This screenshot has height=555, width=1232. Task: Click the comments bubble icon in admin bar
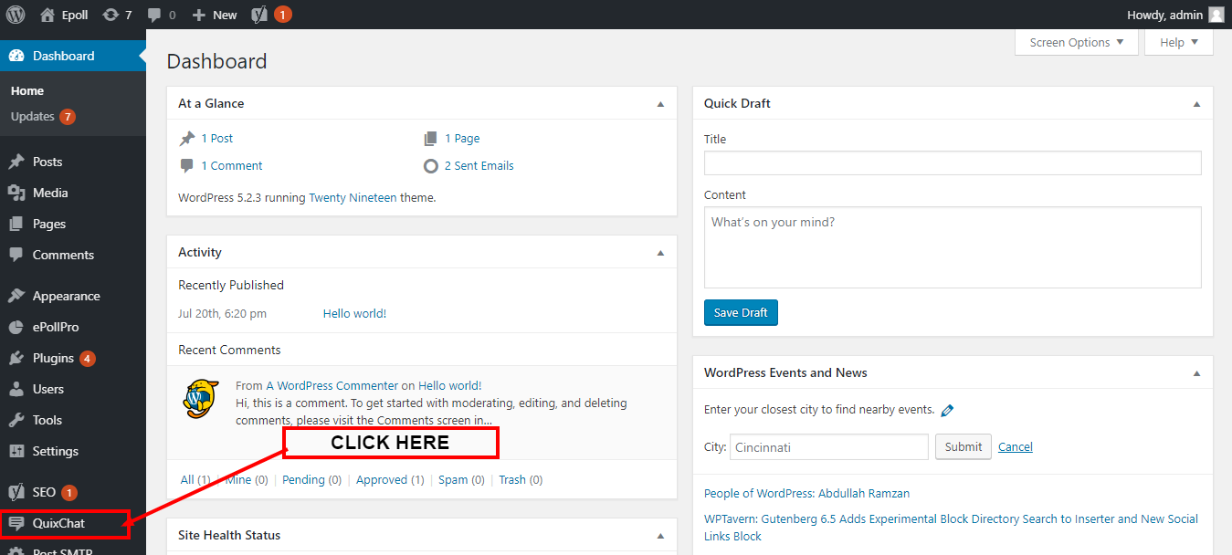coord(154,15)
